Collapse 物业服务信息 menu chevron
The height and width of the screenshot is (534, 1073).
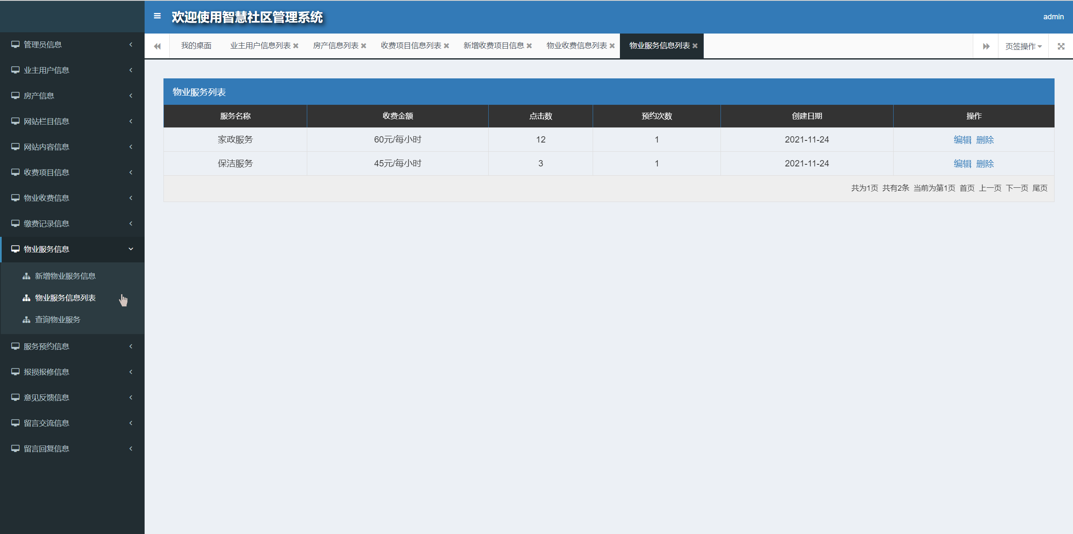131,249
